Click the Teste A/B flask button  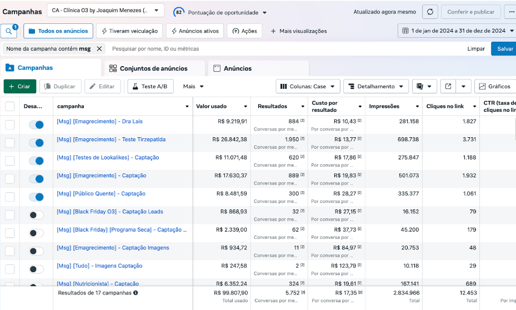point(151,87)
